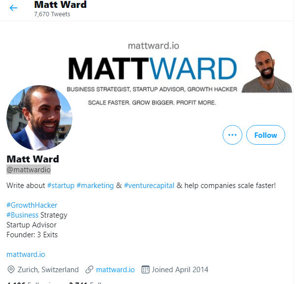Open the #startup hashtag

[x=61, y=186]
